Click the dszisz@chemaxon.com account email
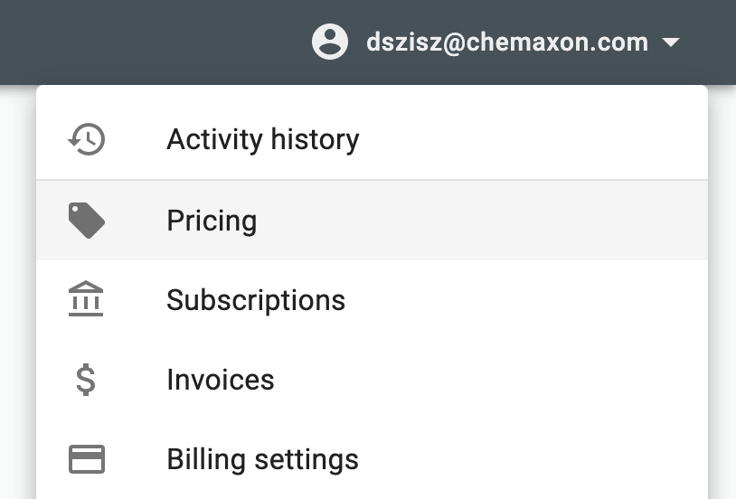 506,42
